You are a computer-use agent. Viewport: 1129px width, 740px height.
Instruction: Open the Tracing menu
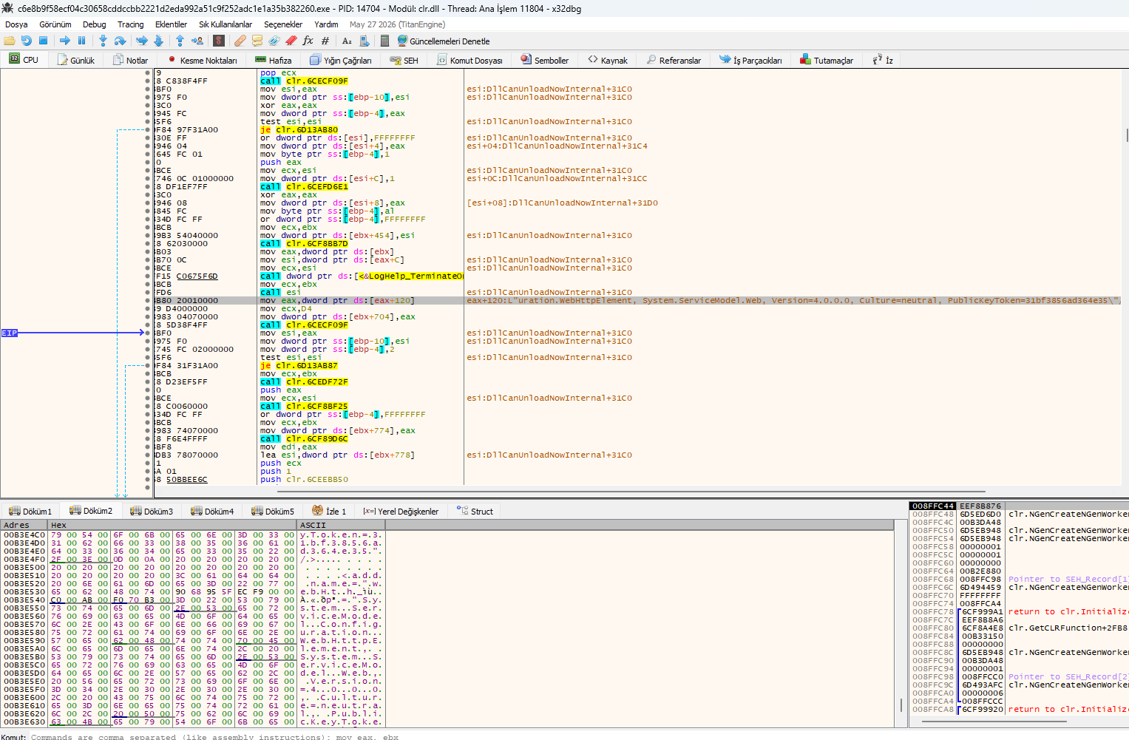pyautogui.click(x=131, y=24)
